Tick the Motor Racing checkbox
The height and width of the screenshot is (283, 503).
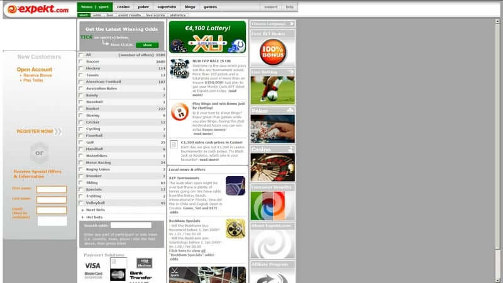pyautogui.click(x=81, y=163)
